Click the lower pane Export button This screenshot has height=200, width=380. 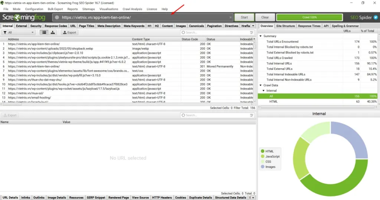click(10, 115)
